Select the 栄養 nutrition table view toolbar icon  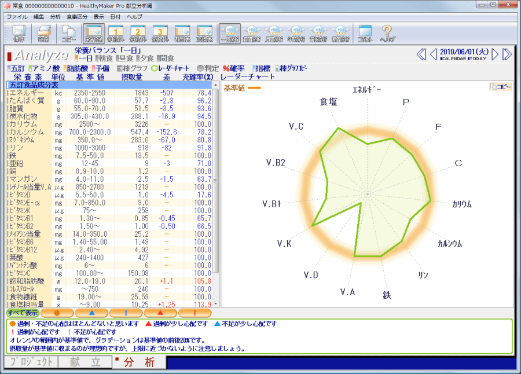(94, 34)
